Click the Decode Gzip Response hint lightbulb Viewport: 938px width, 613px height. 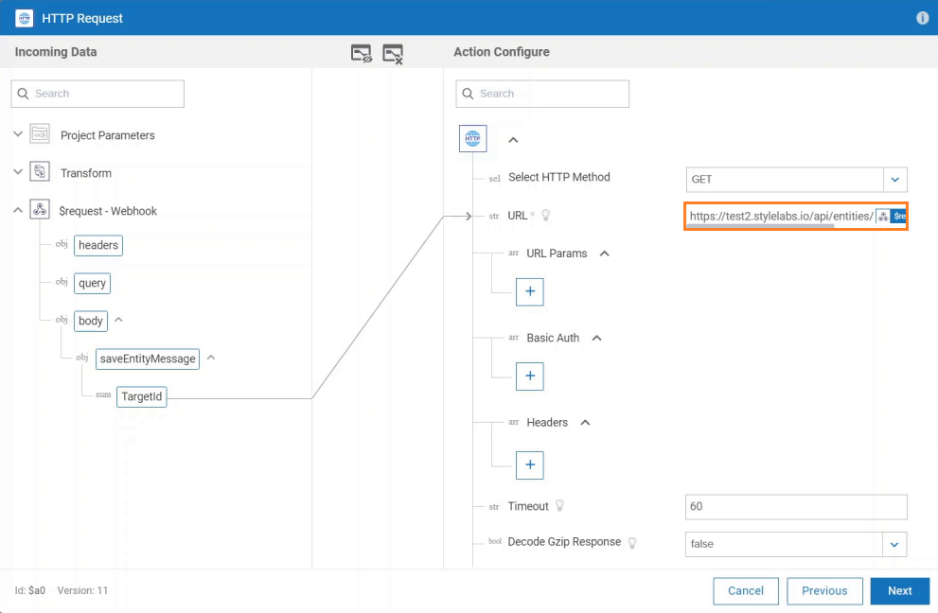pos(632,542)
